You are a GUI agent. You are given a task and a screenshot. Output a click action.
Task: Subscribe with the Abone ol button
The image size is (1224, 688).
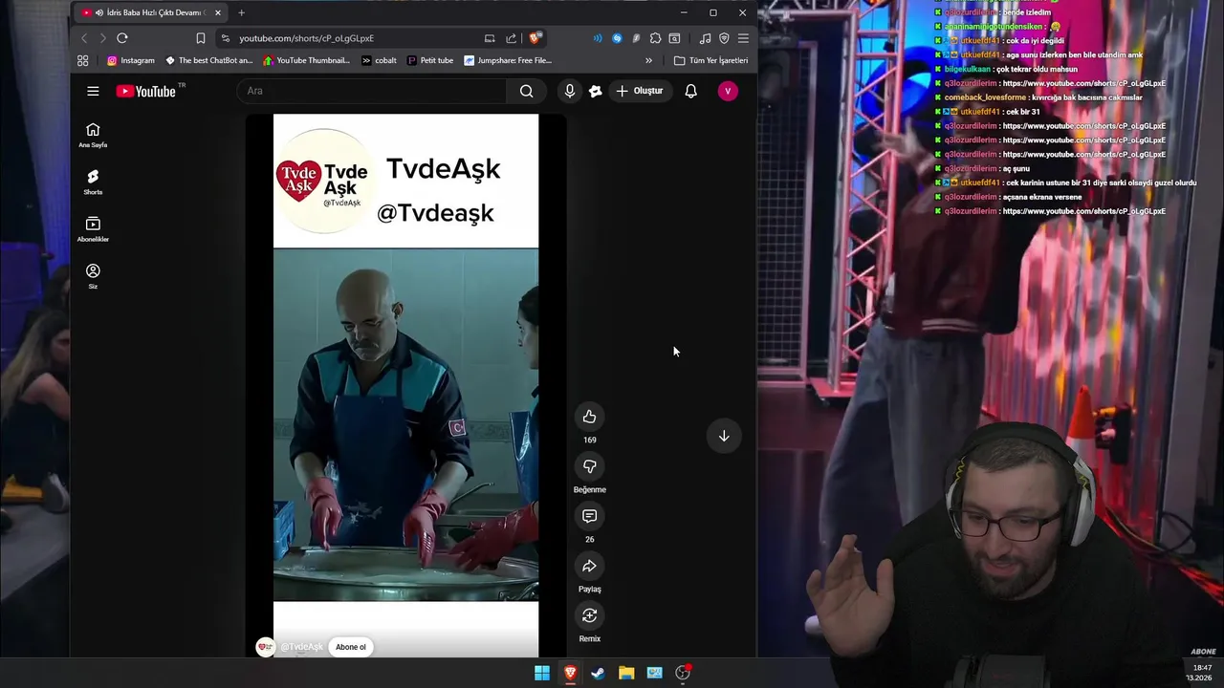click(350, 647)
